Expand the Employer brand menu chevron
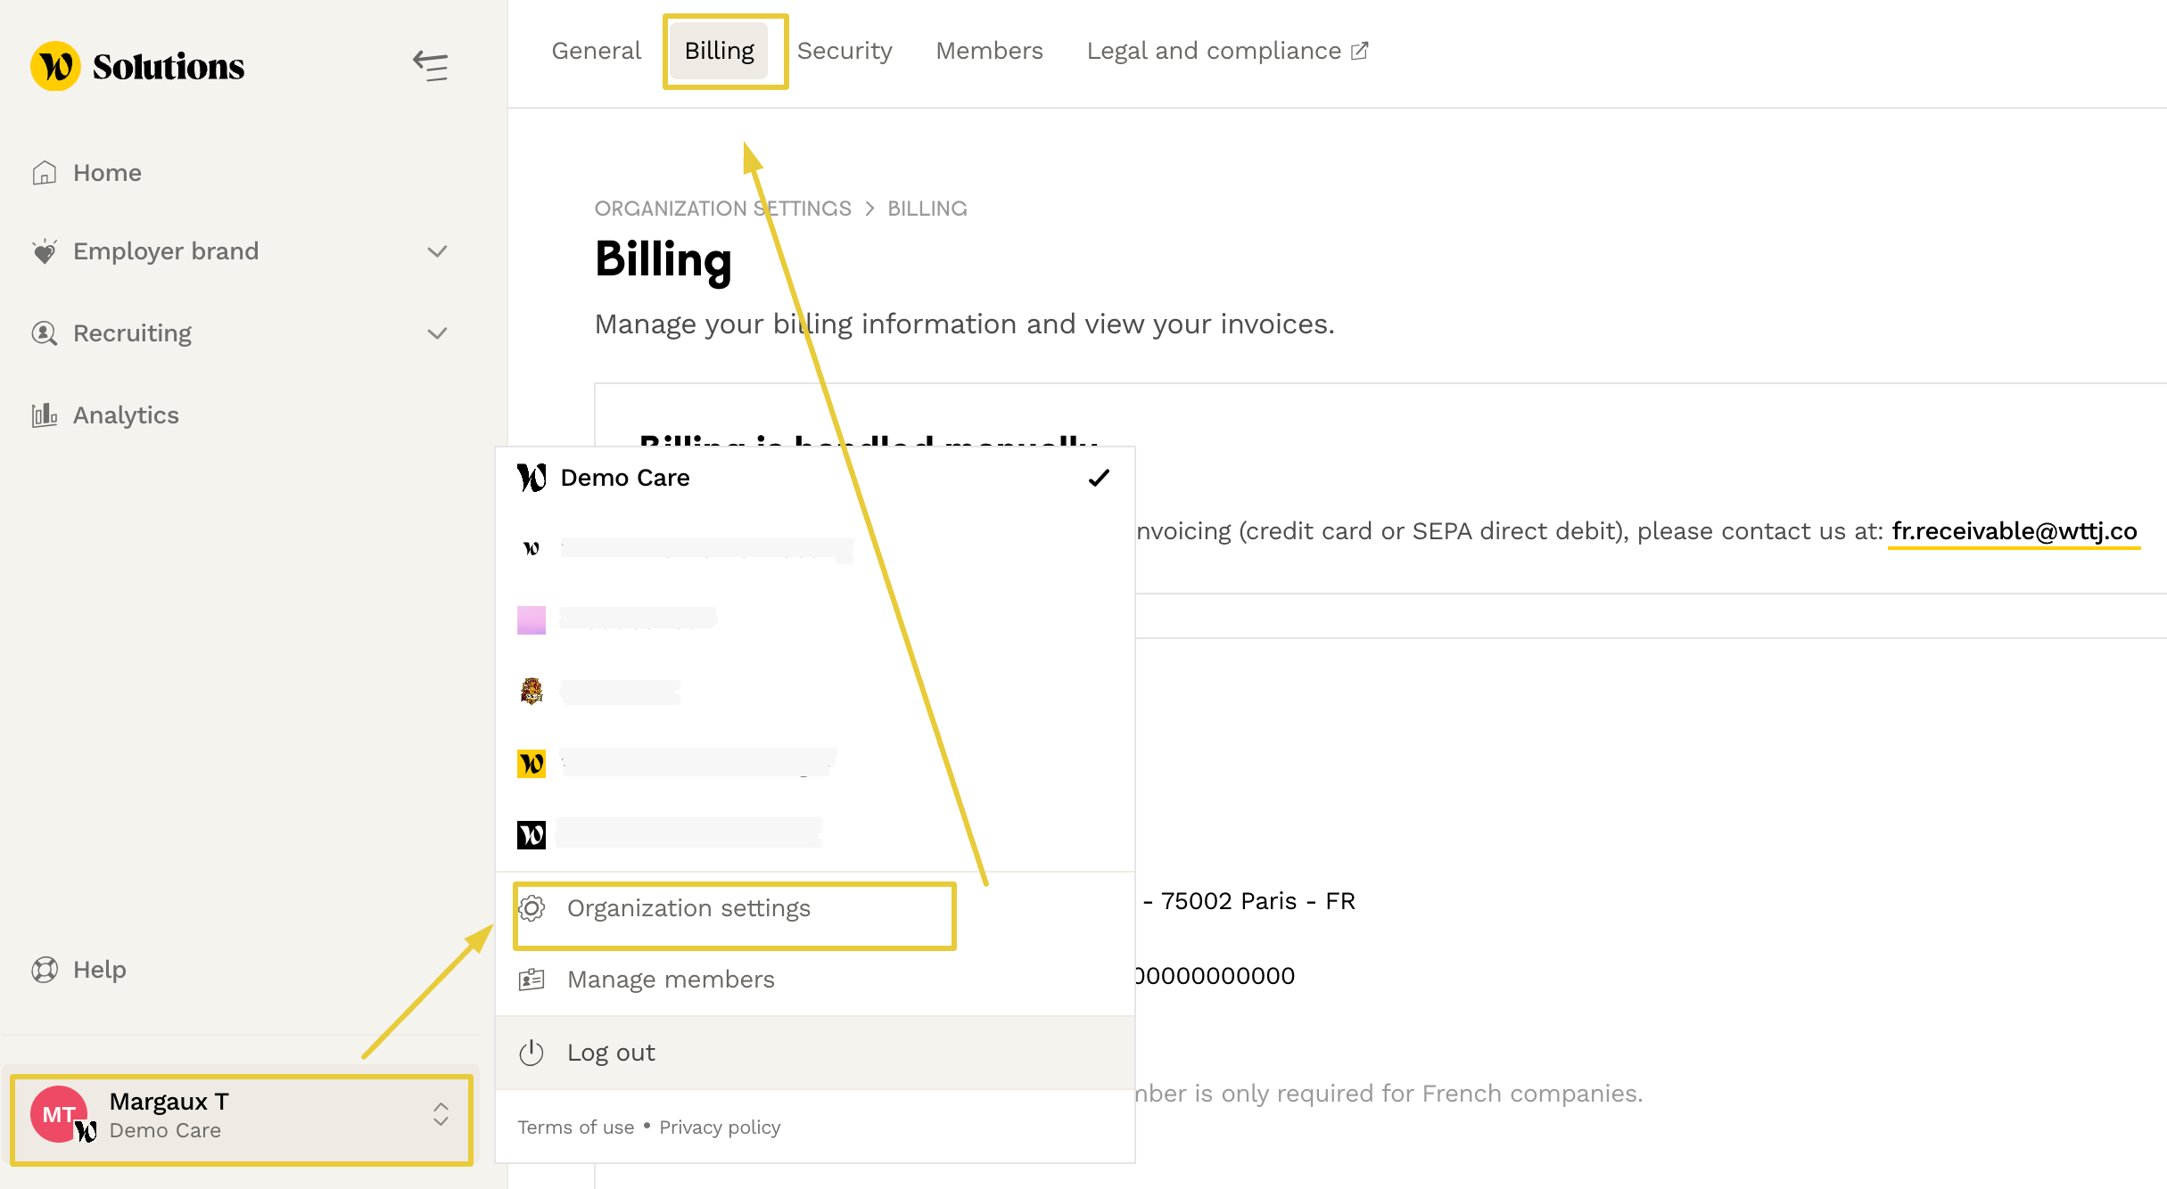 click(x=437, y=251)
